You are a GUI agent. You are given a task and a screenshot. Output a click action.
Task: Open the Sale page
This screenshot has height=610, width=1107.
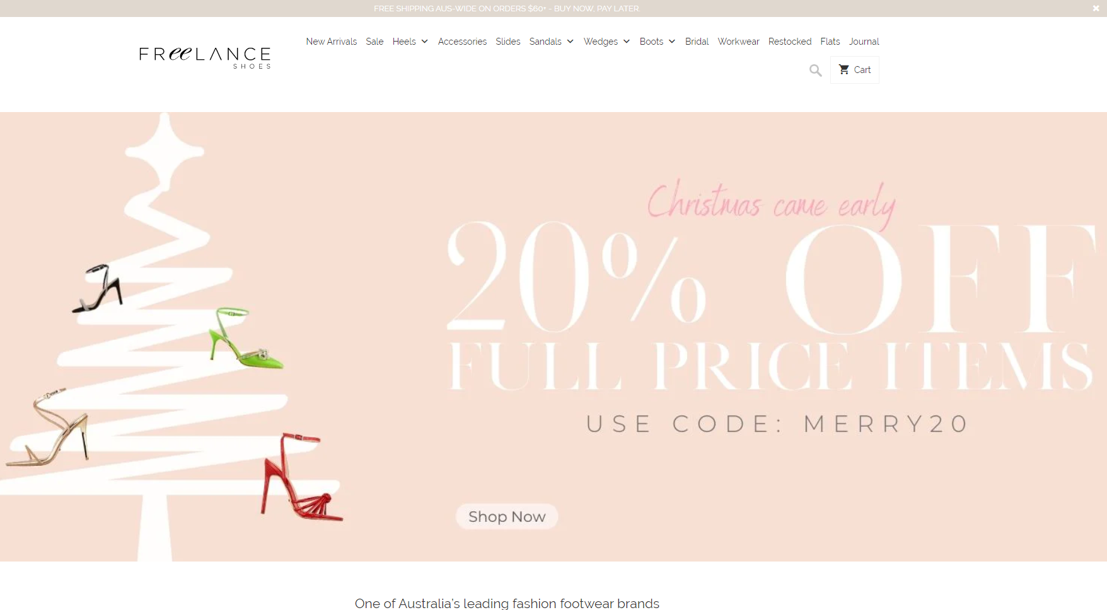374,42
